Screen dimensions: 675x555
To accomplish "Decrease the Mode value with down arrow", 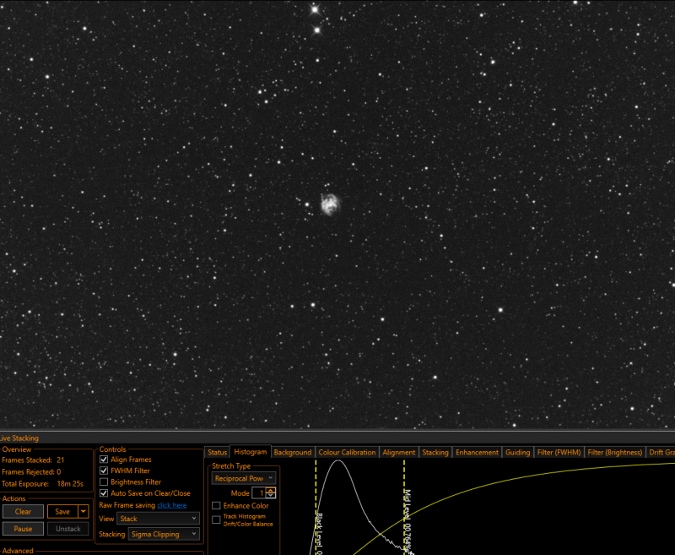I will [x=271, y=496].
